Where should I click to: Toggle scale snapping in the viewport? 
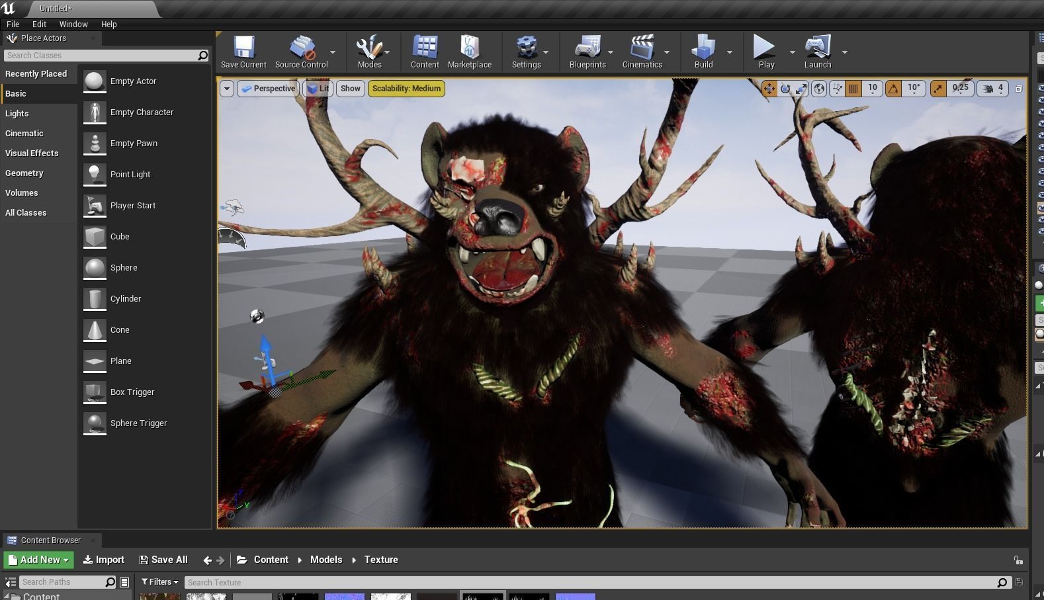click(938, 89)
